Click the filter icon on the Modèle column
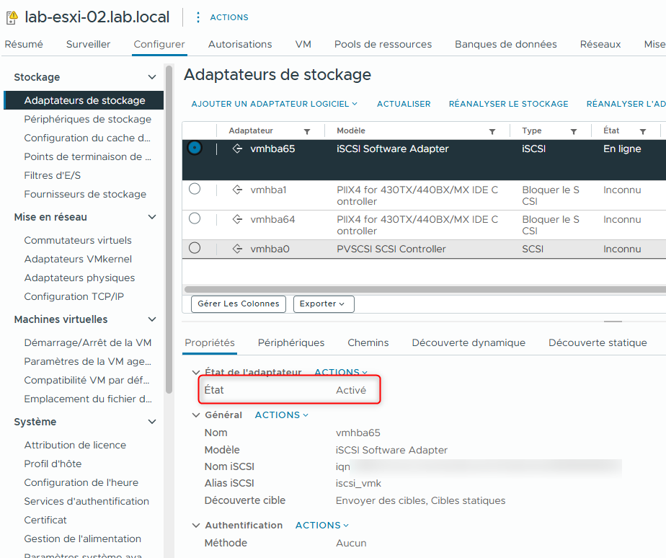Viewport: 666px width, 558px height. click(x=492, y=130)
